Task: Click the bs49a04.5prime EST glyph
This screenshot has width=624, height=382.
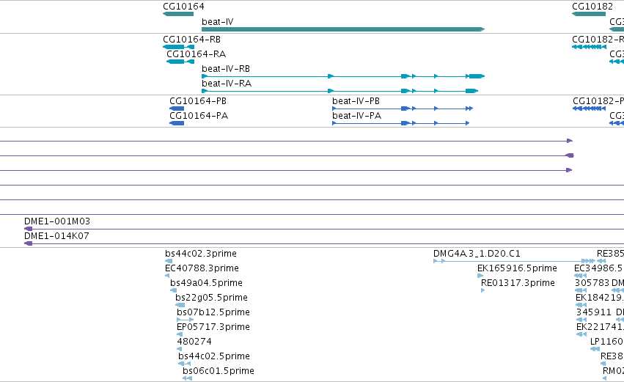Action: (174, 290)
